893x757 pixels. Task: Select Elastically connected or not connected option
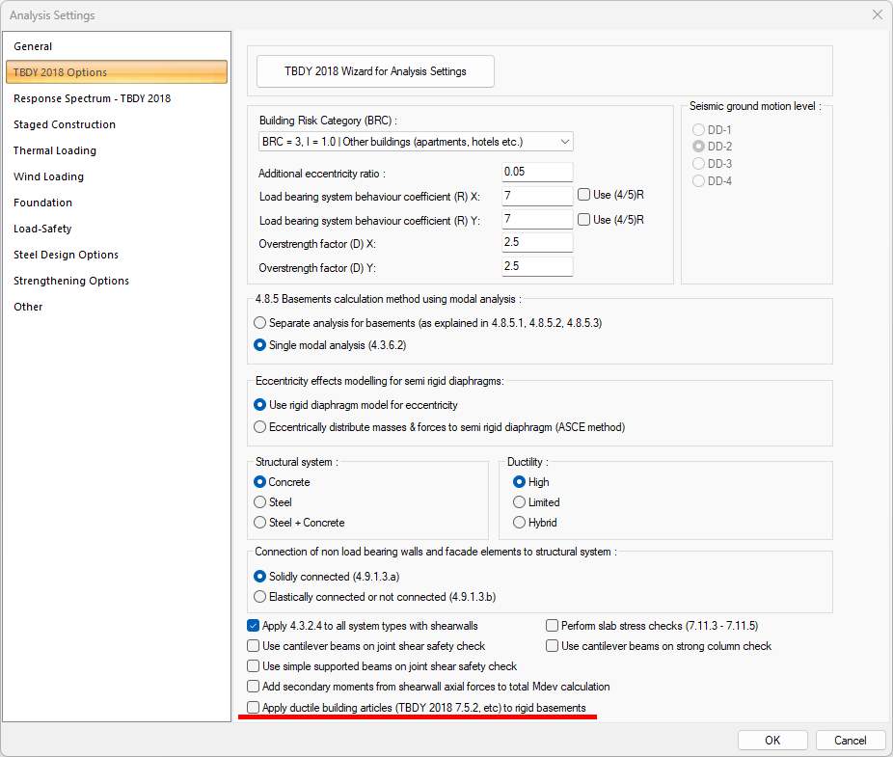pyautogui.click(x=260, y=597)
